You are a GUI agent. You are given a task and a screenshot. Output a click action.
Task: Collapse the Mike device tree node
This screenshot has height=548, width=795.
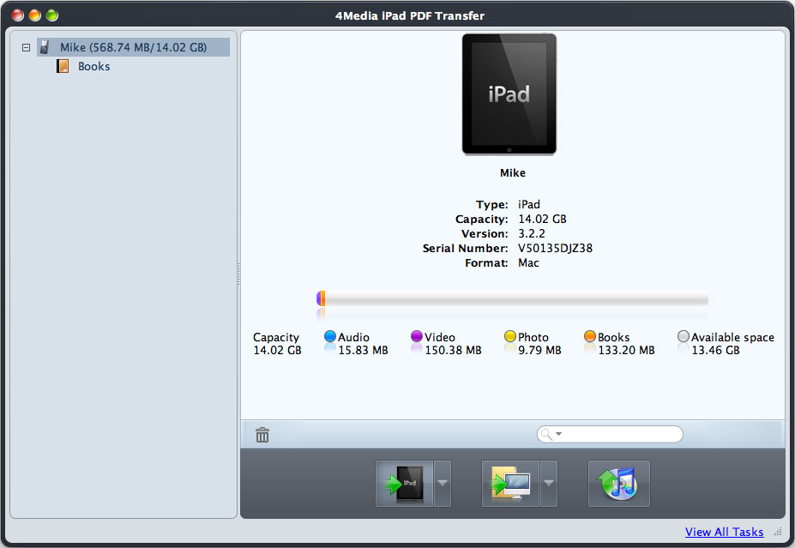(27, 48)
